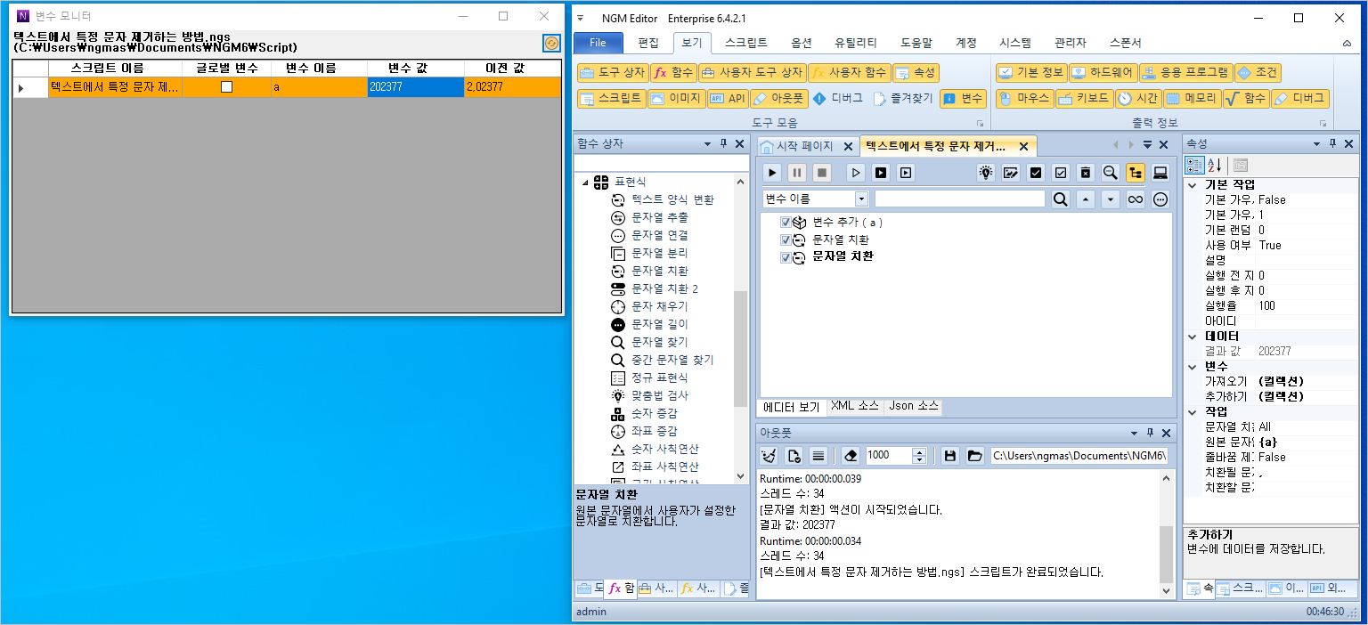Switch to the 유틸리티 ribbon tab
Viewport: 1368px width, 625px height.
(x=856, y=43)
